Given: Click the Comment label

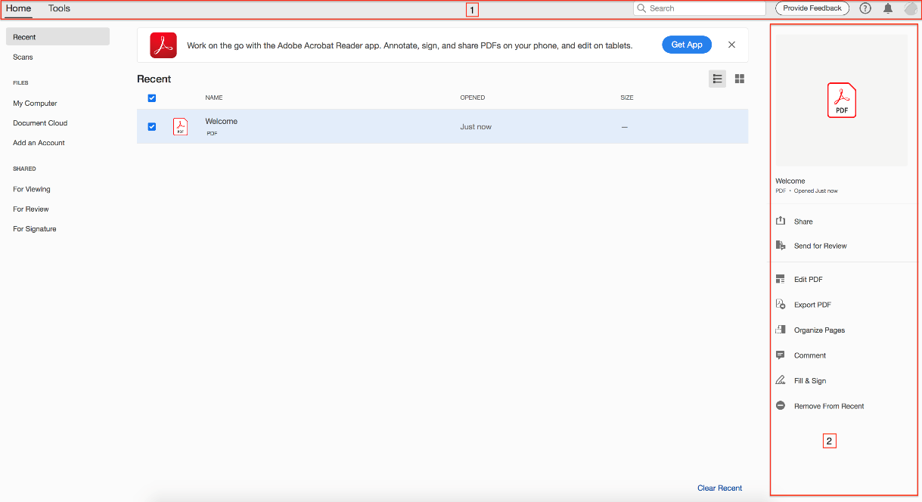Looking at the screenshot, I should (x=810, y=355).
